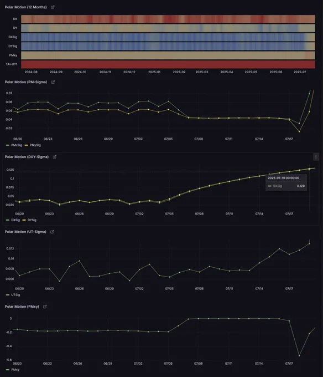Click the Polar Motion (UT-Sigma) panel title
The image size is (323, 377).
(x=25, y=232)
